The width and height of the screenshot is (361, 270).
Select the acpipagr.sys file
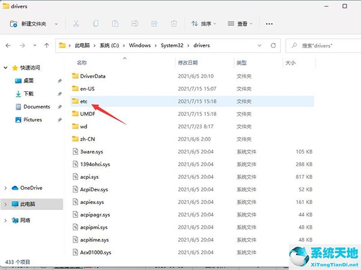pyautogui.click(x=193, y=215)
